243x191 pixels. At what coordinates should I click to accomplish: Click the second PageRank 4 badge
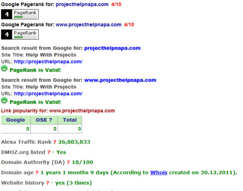click(20, 35)
